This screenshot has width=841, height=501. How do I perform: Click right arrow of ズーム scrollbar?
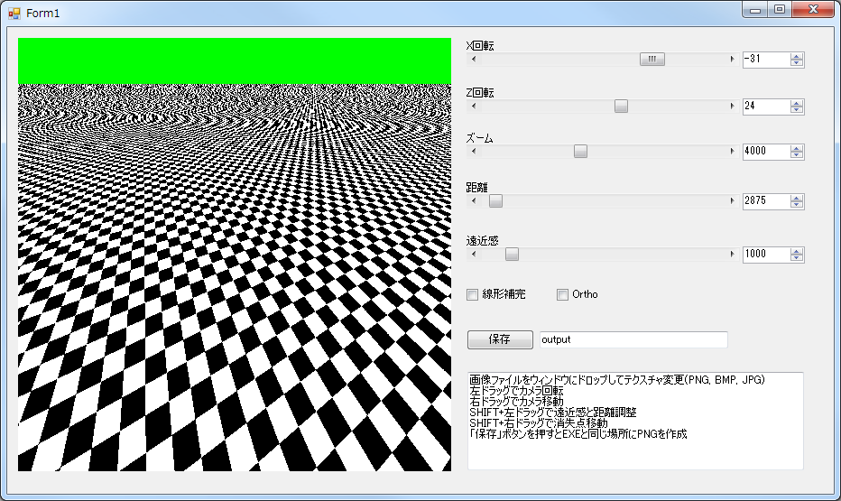click(732, 152)
